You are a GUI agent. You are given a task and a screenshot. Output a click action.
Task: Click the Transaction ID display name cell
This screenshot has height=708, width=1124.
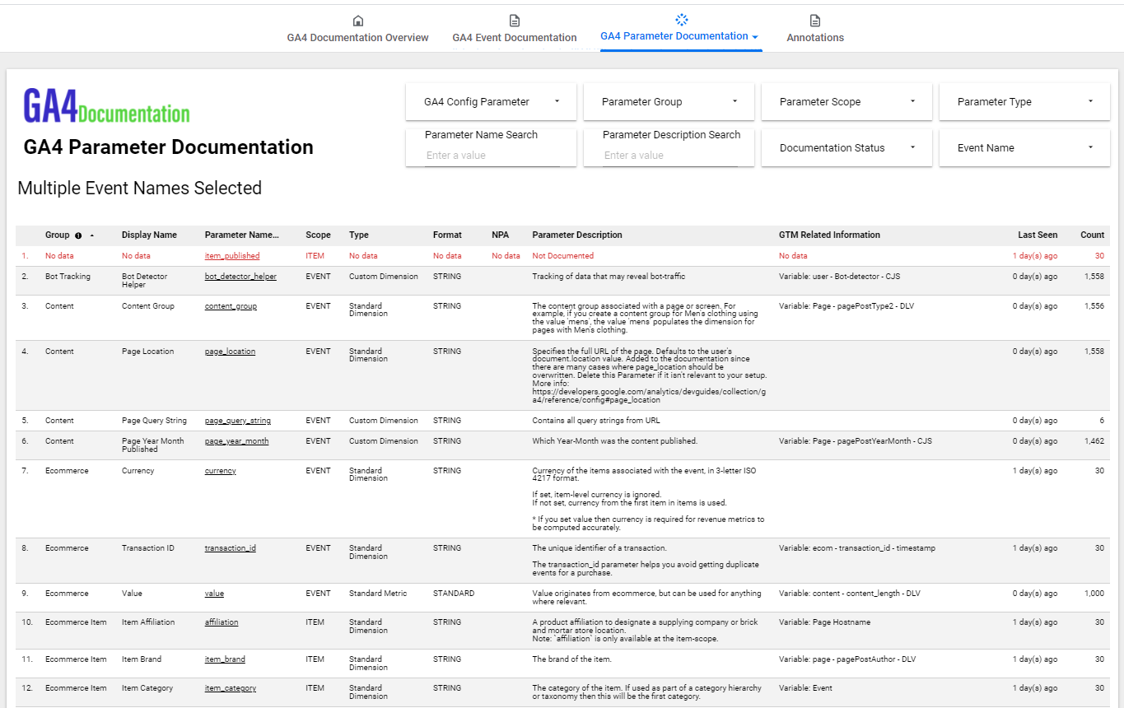coord(148,548)
